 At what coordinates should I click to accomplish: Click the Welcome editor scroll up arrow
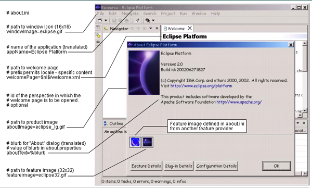(304, 43)
